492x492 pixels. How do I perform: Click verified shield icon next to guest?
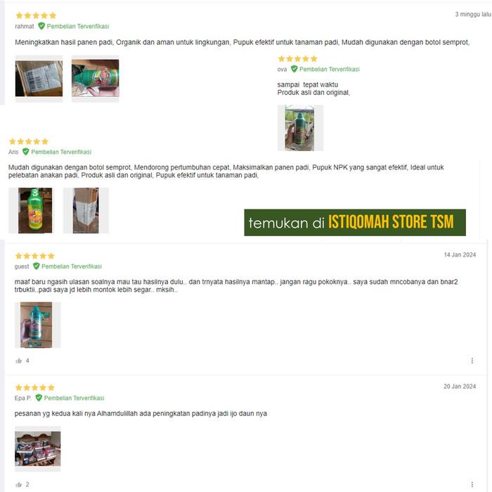37,266
